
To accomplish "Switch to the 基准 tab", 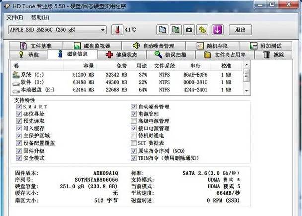I will (28, 55).
